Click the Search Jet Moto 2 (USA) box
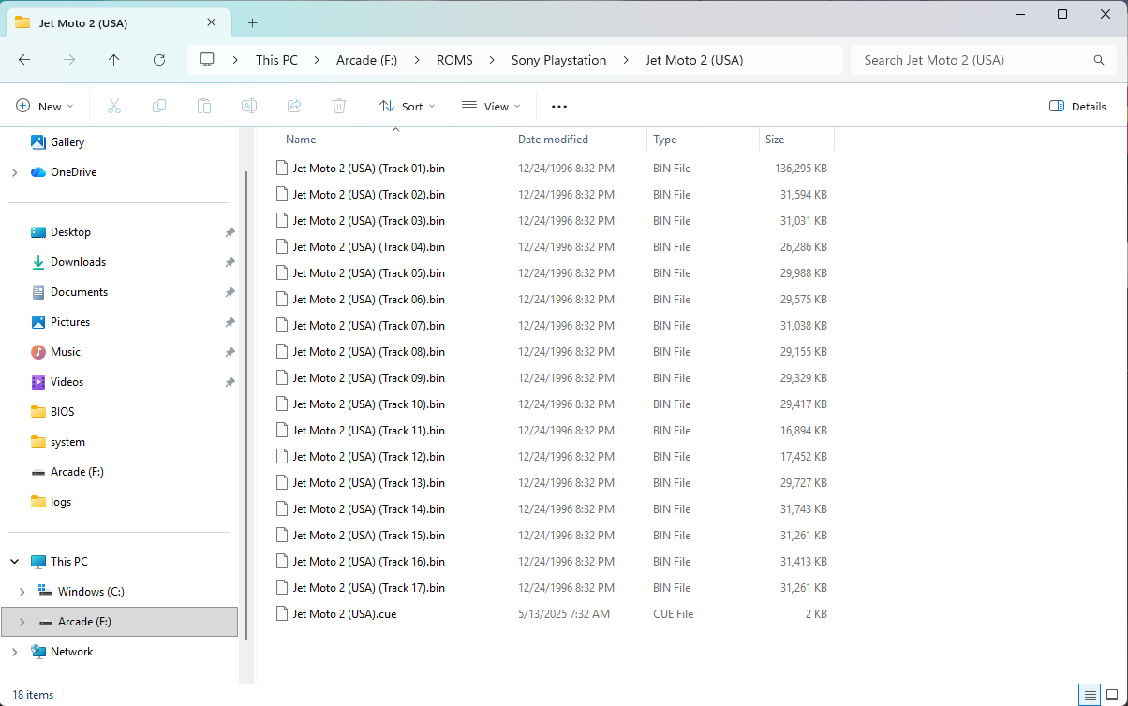Viewport: 1128px width, 706px height. [x=974, y=60]
